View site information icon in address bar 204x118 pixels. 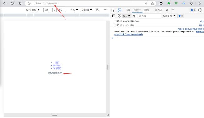click(x=29, y=3)
